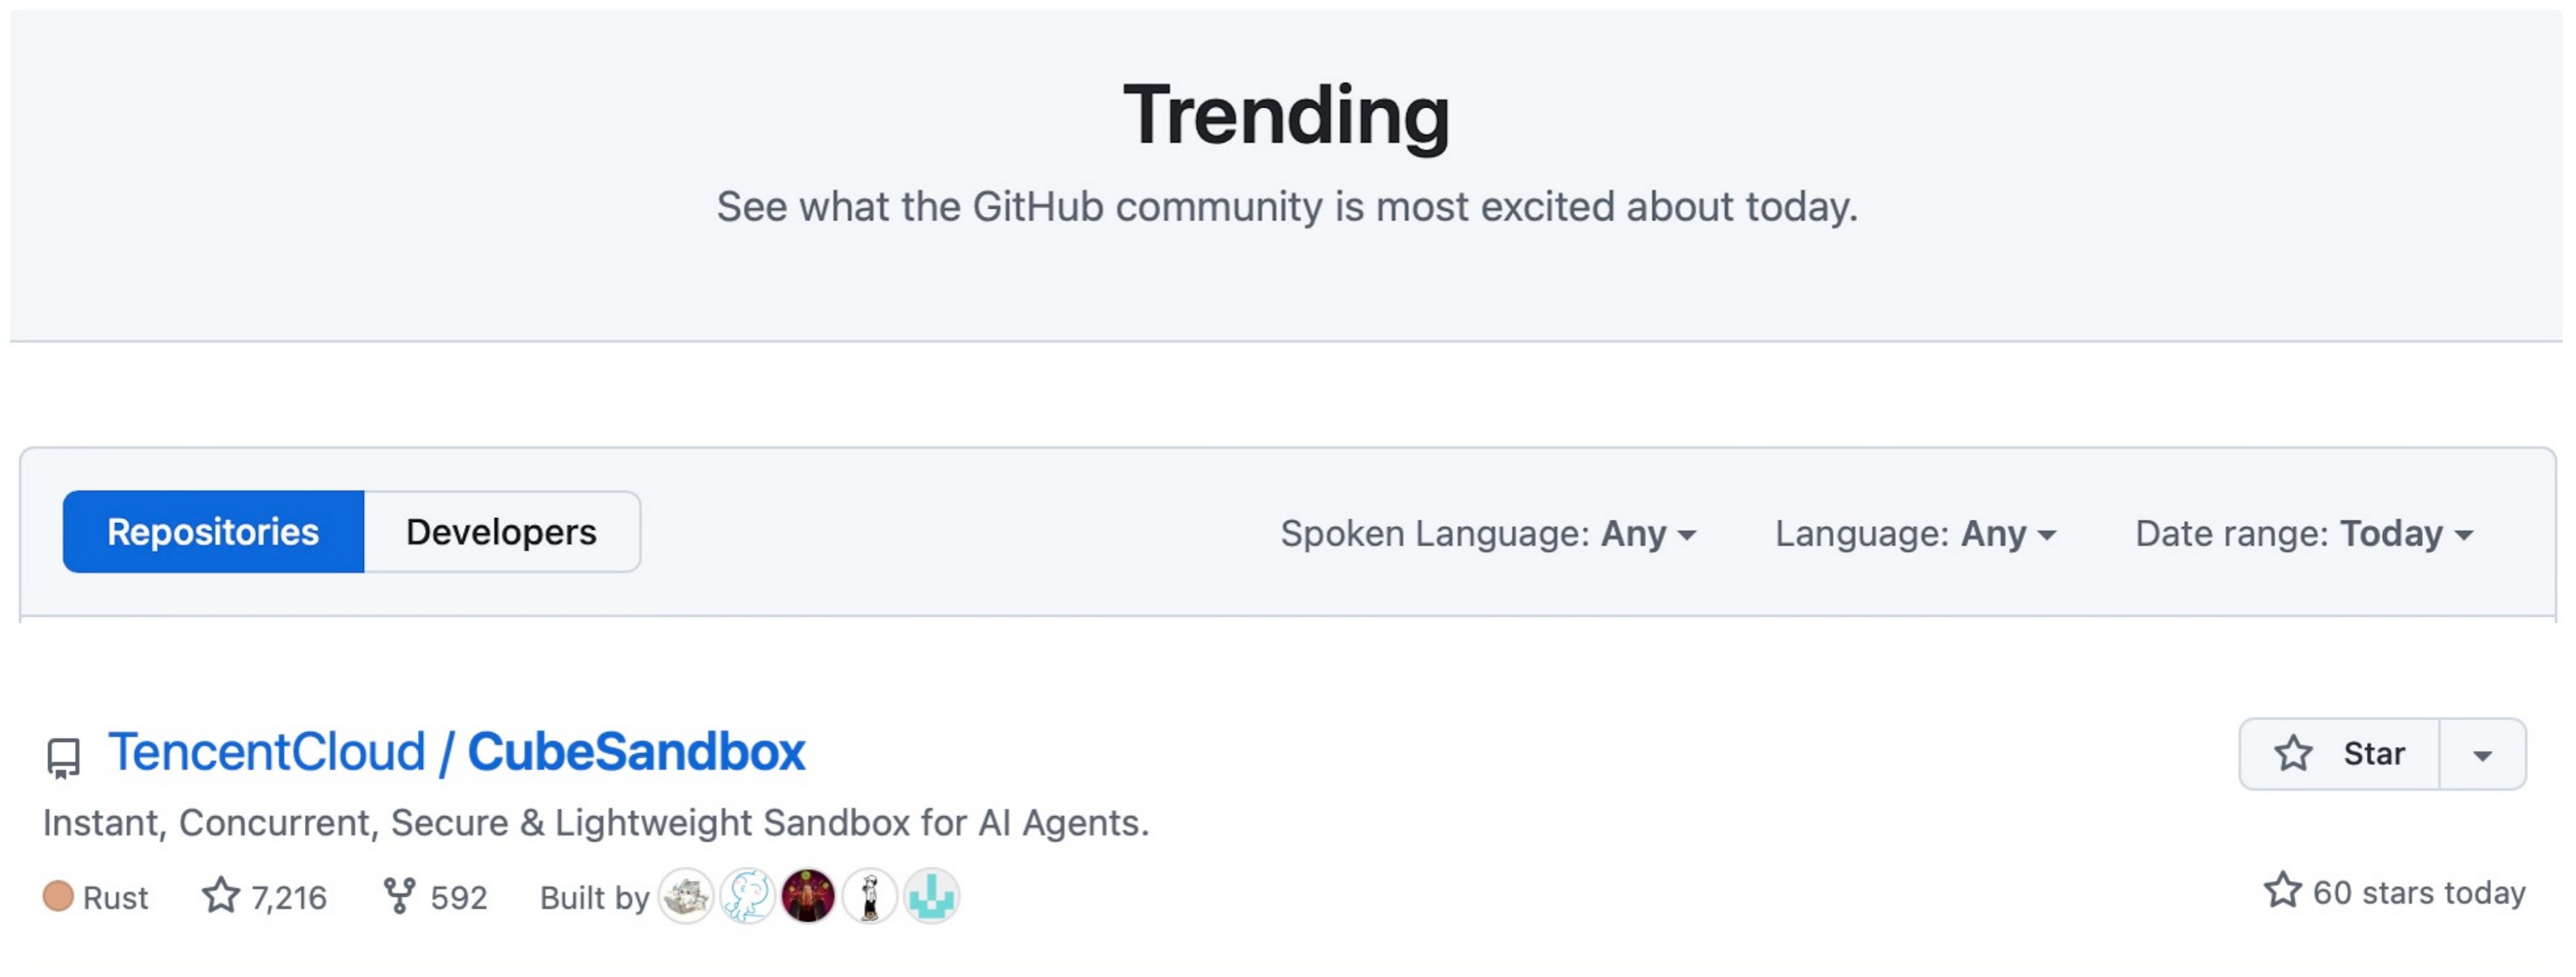Image resolution: width=2576 pixels, height=977 pixels.
Task: Star the CubeSandbox repository
Action: (2339, 754)
